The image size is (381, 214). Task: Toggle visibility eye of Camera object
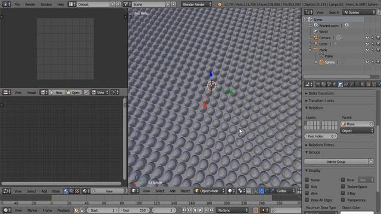367,38
